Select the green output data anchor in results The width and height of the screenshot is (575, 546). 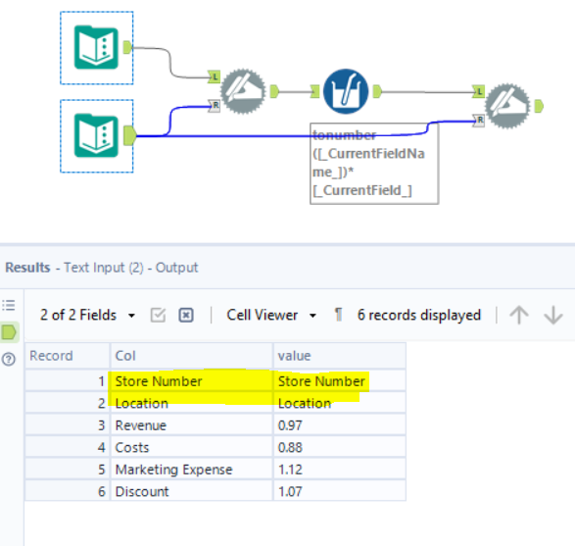[x=9, y=332]
